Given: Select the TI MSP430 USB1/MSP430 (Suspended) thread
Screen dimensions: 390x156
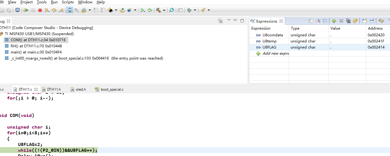Looking at the screenshot, I should (37, 34).
